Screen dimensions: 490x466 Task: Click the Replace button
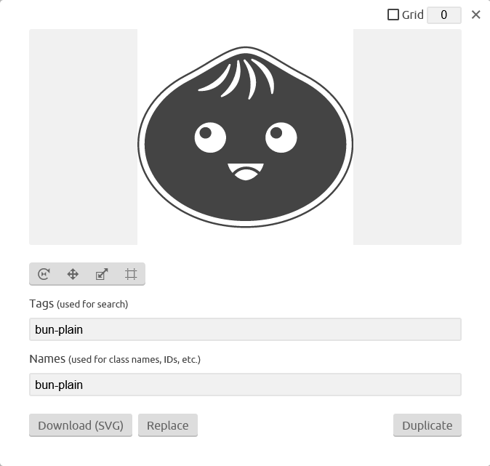coord(168,425)
